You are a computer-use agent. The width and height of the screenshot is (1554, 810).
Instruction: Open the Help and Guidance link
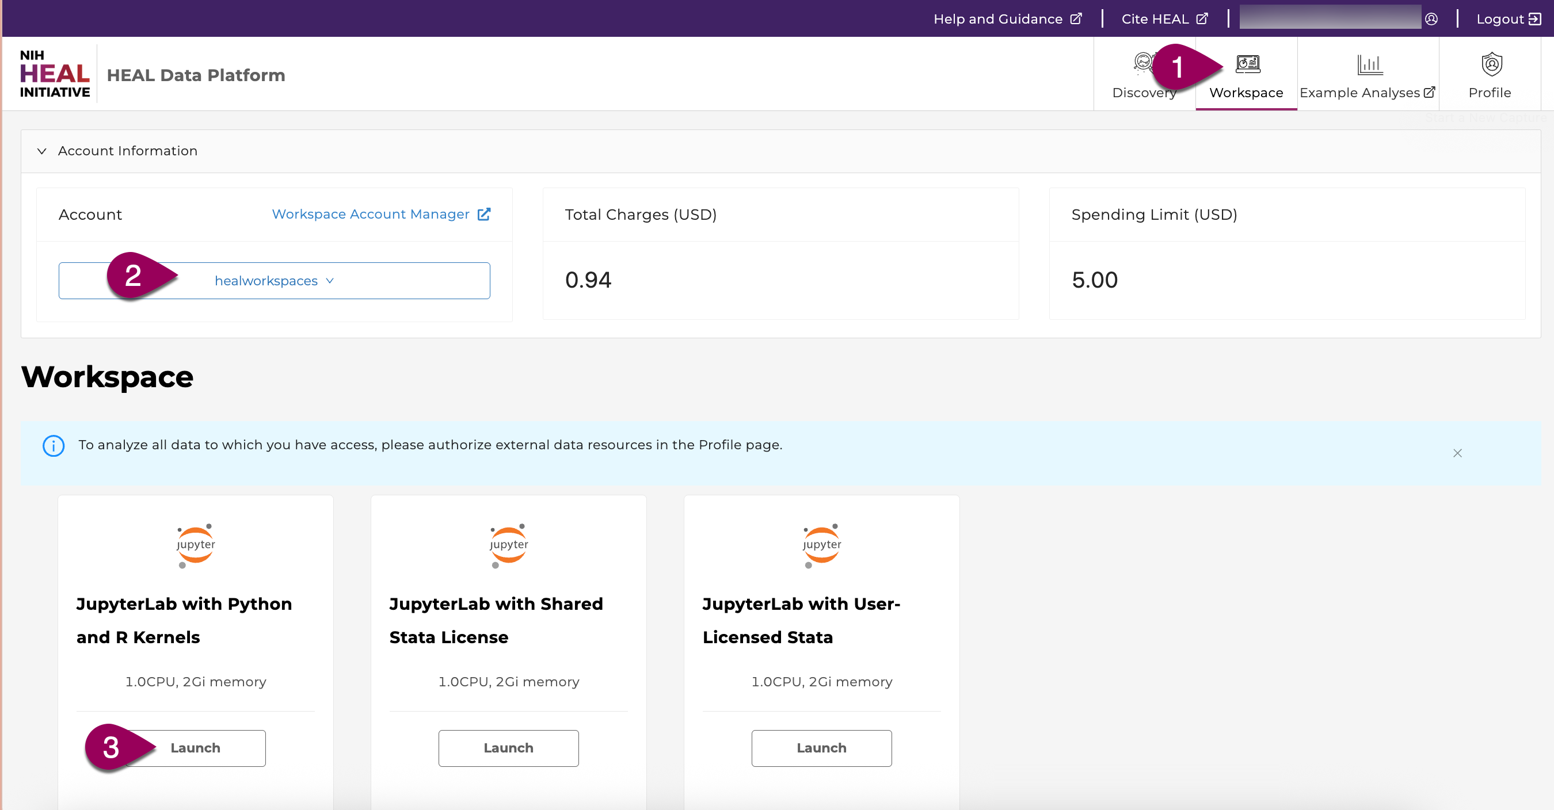1007,19
